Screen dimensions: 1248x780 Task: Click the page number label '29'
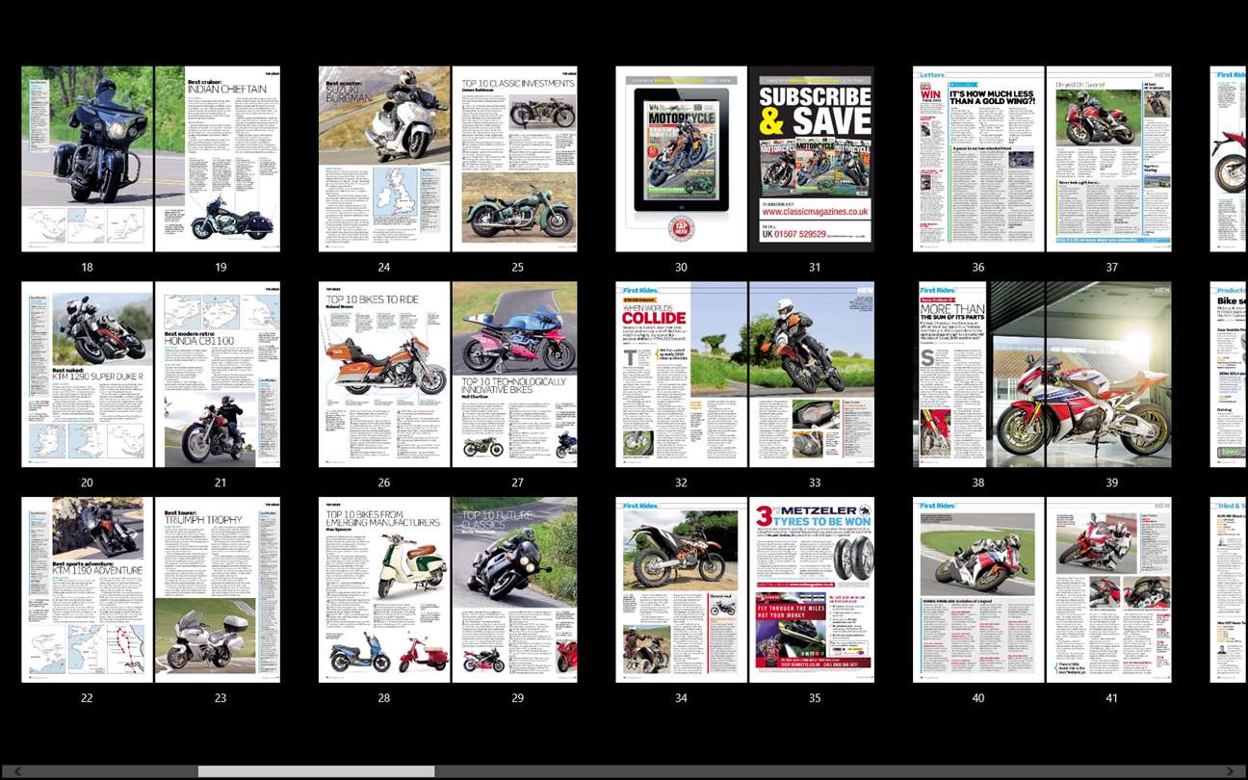[518, 698]
